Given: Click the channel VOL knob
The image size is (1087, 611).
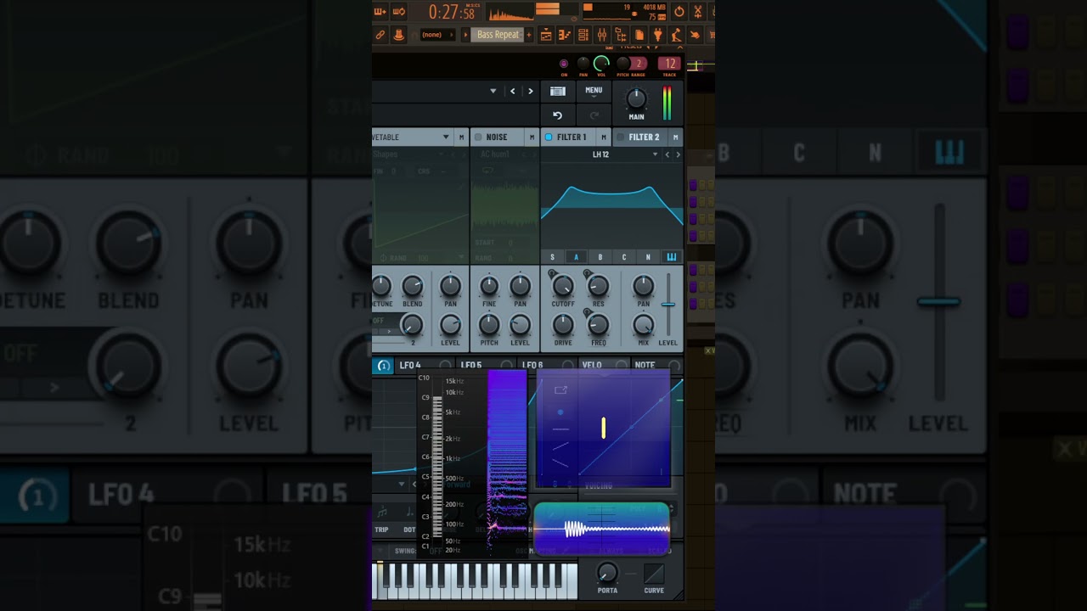Looking at the screenshot, I should [x=601, y=64].
